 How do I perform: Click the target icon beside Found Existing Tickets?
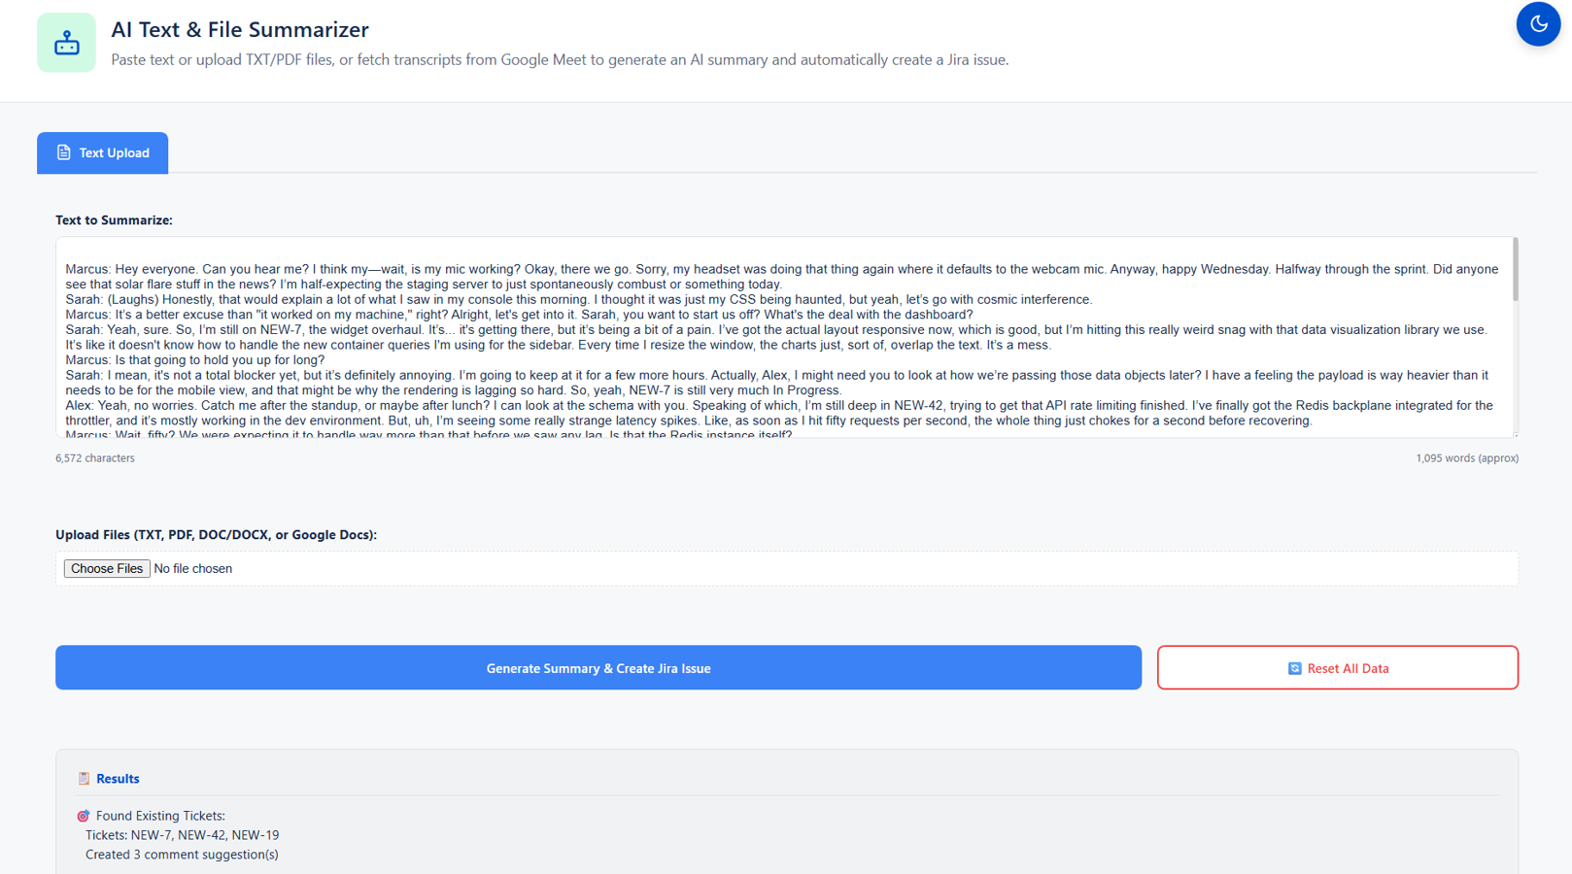point(84,816)
